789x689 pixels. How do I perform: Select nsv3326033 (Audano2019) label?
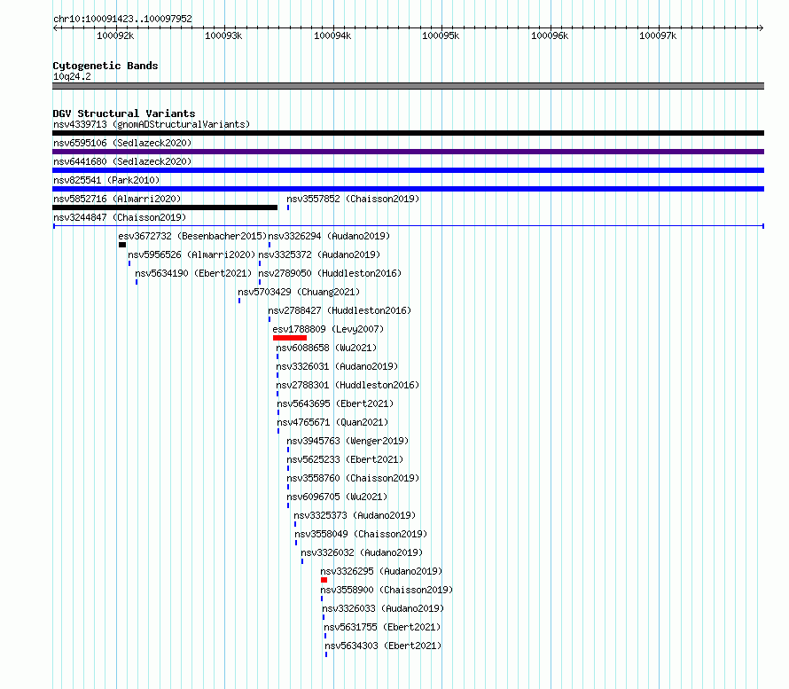[384, 608]
